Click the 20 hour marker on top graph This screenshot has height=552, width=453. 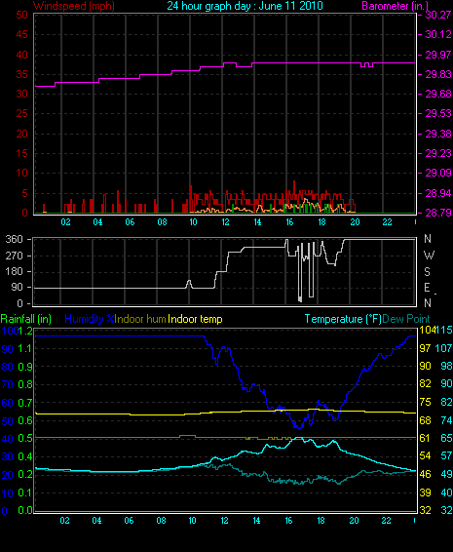(x=355, y=222)
